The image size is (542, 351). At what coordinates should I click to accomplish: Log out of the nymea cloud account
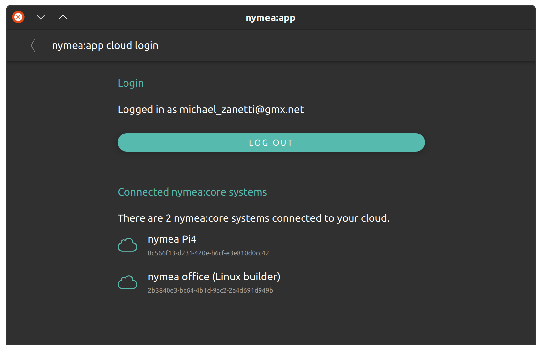[271, 142]
